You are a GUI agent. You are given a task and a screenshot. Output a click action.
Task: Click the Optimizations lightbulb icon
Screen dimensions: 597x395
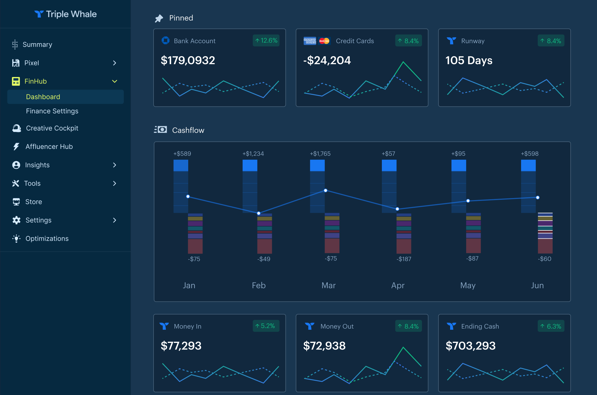click(16, 238)
